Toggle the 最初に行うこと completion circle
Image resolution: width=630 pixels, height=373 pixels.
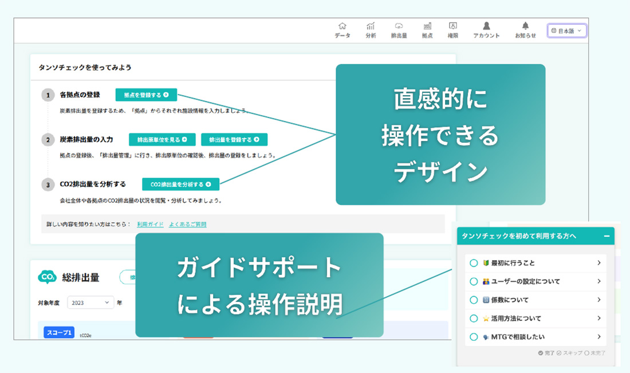(474, 263)
